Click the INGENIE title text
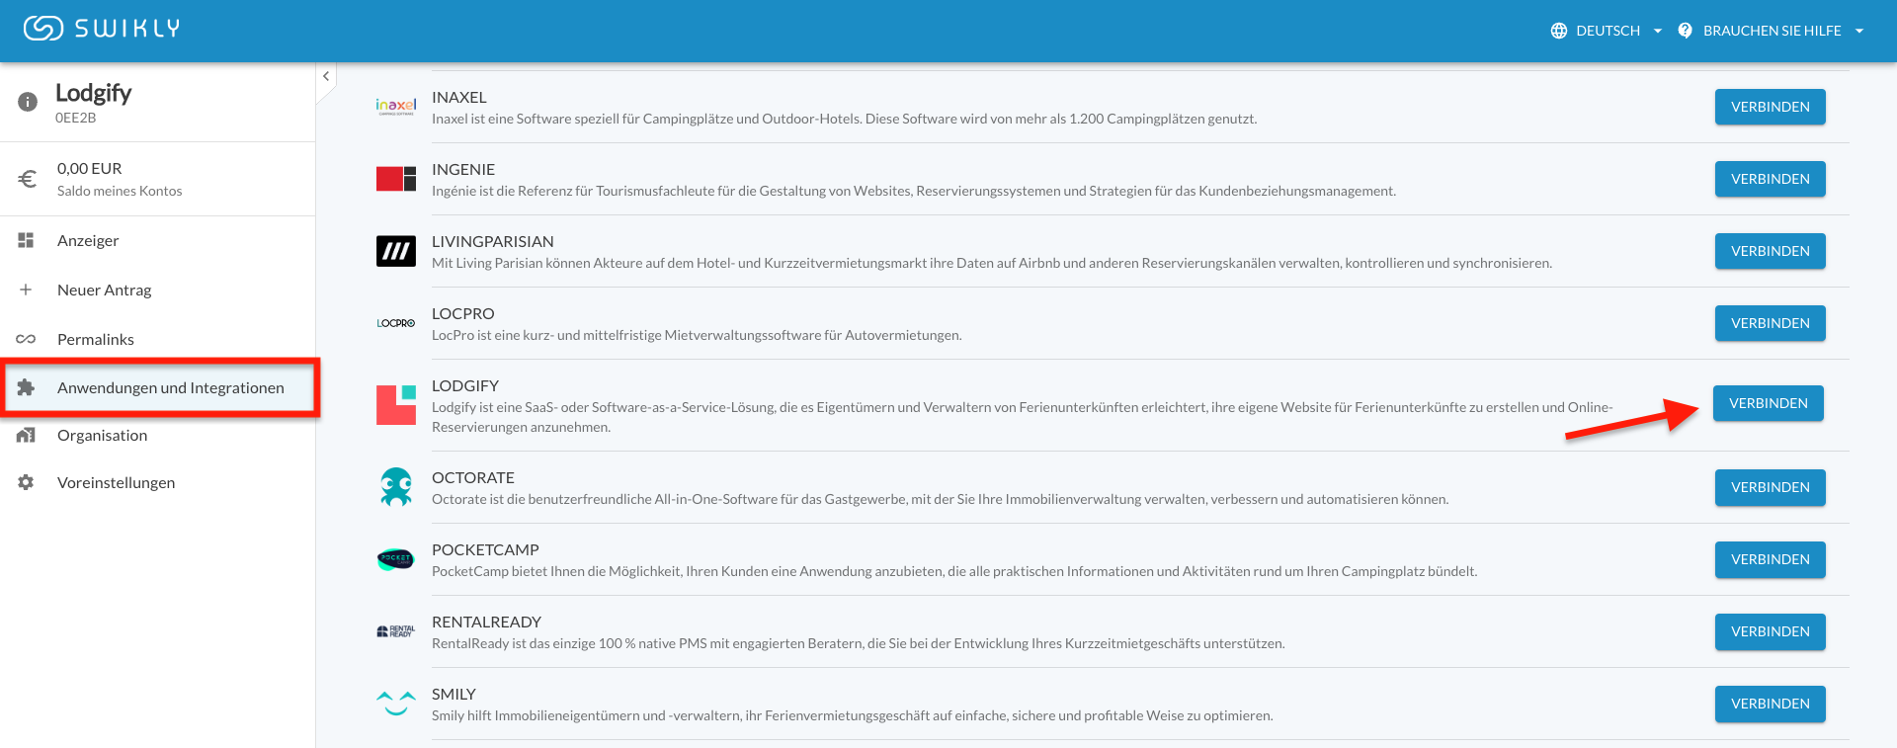Image resolution: width=1897 pixels, height=748 pixels. point(463,169)
